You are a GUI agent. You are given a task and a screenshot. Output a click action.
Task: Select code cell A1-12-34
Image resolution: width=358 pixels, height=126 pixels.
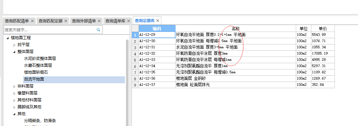coord(157,66)
